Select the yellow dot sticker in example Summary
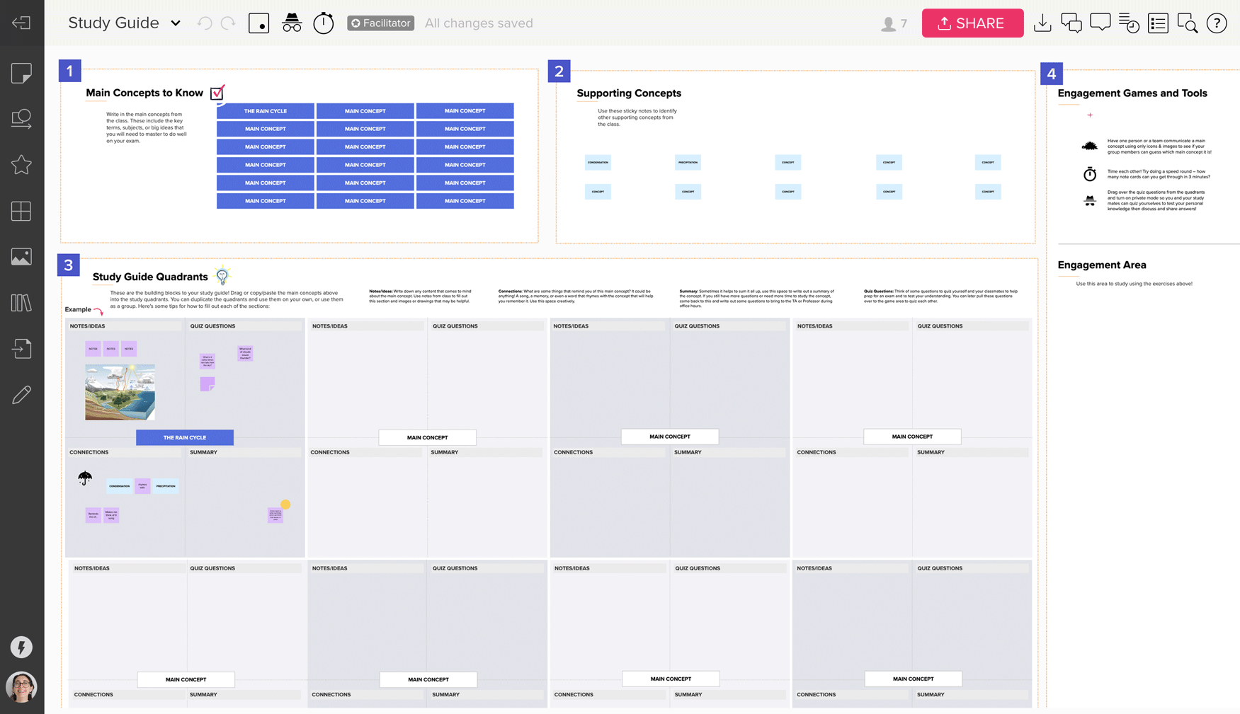This screenshot has width=1240, height=714. pyautogui.click(x=285, y=505)
